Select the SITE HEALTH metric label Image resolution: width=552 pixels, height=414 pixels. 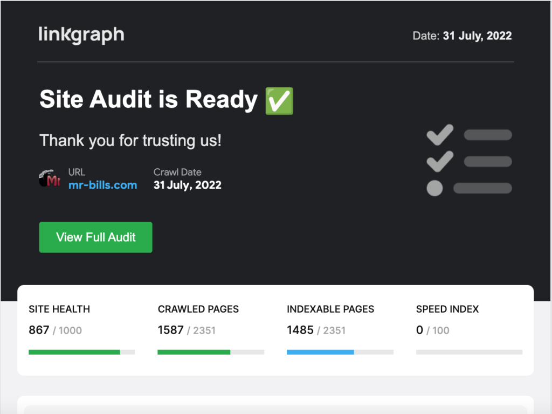pyautogui.click(x=59, y=309)
